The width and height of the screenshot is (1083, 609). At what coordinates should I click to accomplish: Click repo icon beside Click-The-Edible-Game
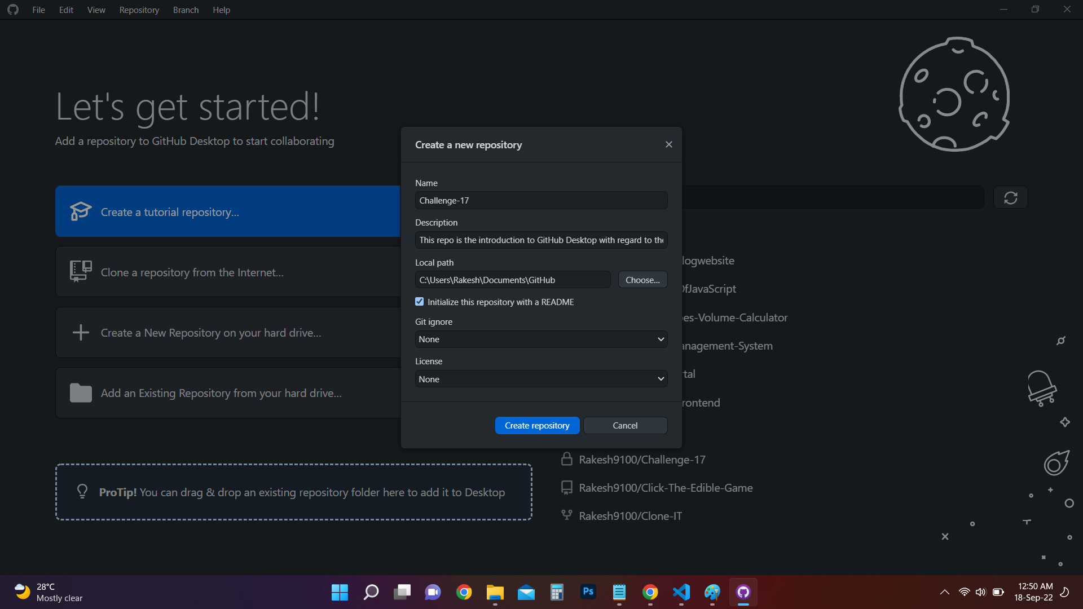566,487
